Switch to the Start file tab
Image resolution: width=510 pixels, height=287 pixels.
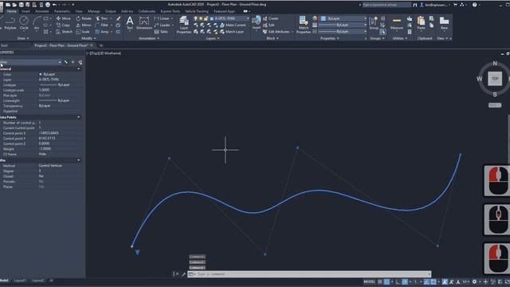4,45
